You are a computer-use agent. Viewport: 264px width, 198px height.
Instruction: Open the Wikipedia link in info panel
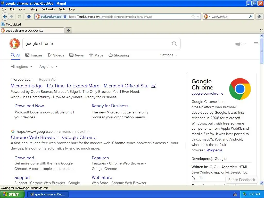coord(214,150)
